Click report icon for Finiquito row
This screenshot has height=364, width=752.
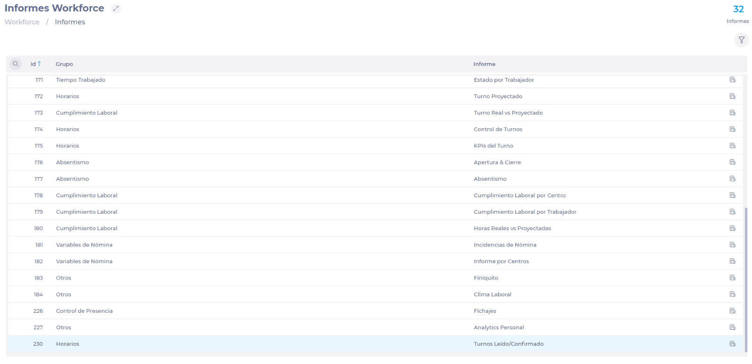(732, 278)
